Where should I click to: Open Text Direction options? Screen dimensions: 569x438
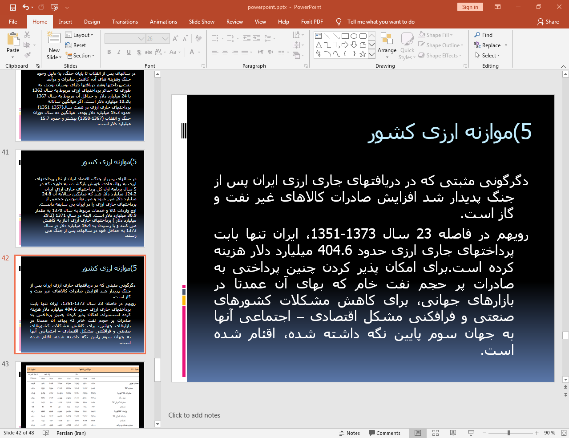[298, 35]
